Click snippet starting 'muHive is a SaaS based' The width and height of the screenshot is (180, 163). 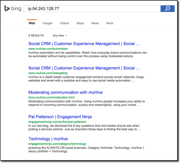pyautogui.click(x=86, y=79)
